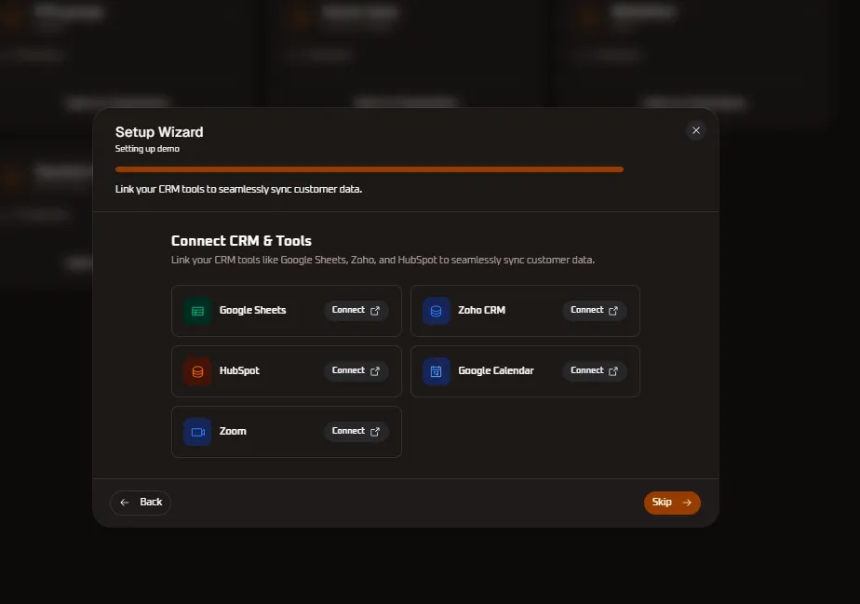Viewport: 860px width, 604px height.
Task: Connect Zoho CRM integration
Action: 595,311
